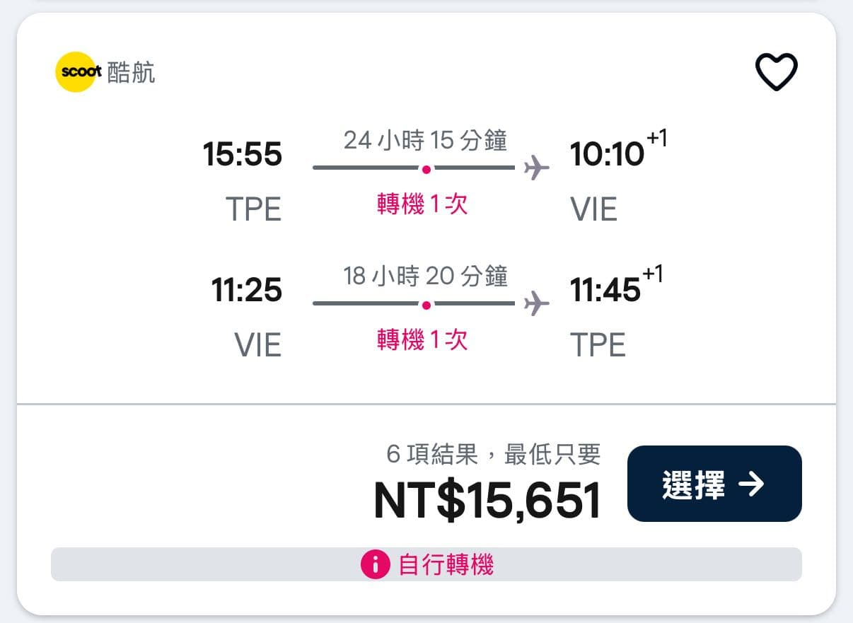Click the yellow Scoot airline logo
The height and width of the screenshot is (623, 853).
pos(75,72)
